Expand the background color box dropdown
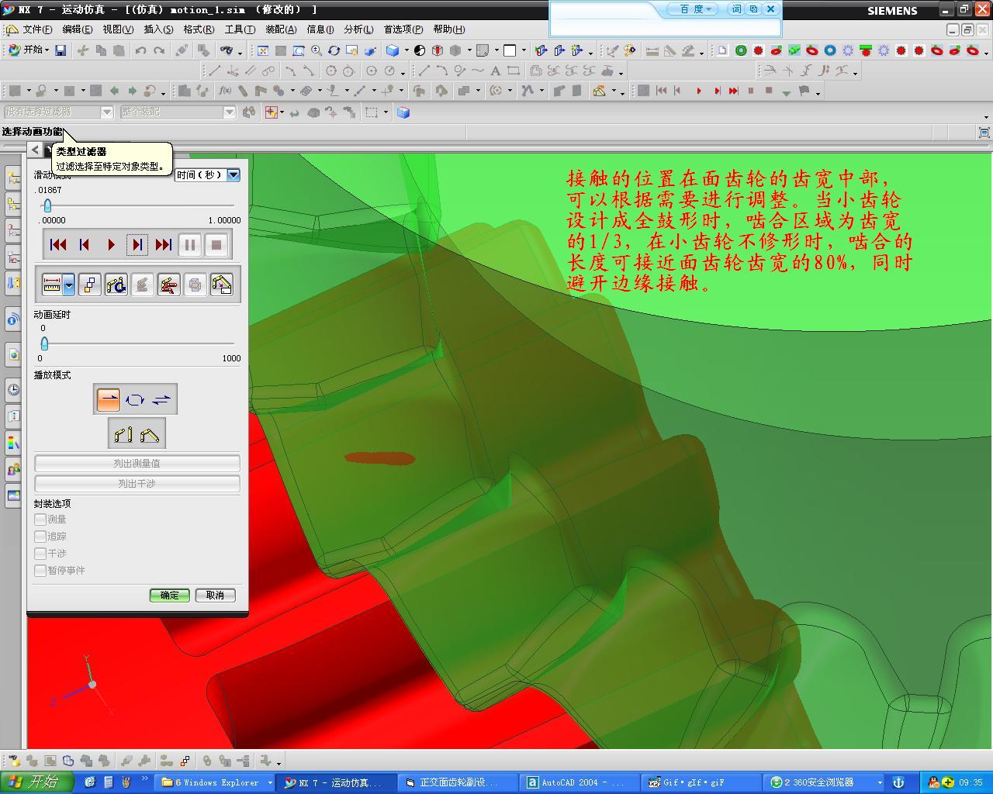This screenshot has width=993, height=794. pos(524,51)
